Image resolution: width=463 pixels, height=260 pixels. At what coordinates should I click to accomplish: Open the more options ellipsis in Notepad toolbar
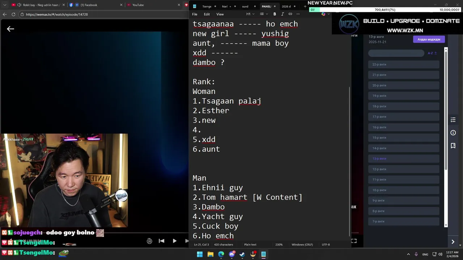coord(298,14)
